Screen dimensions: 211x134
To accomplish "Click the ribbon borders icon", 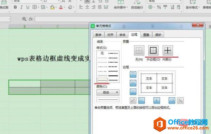I will coord(35,7).
